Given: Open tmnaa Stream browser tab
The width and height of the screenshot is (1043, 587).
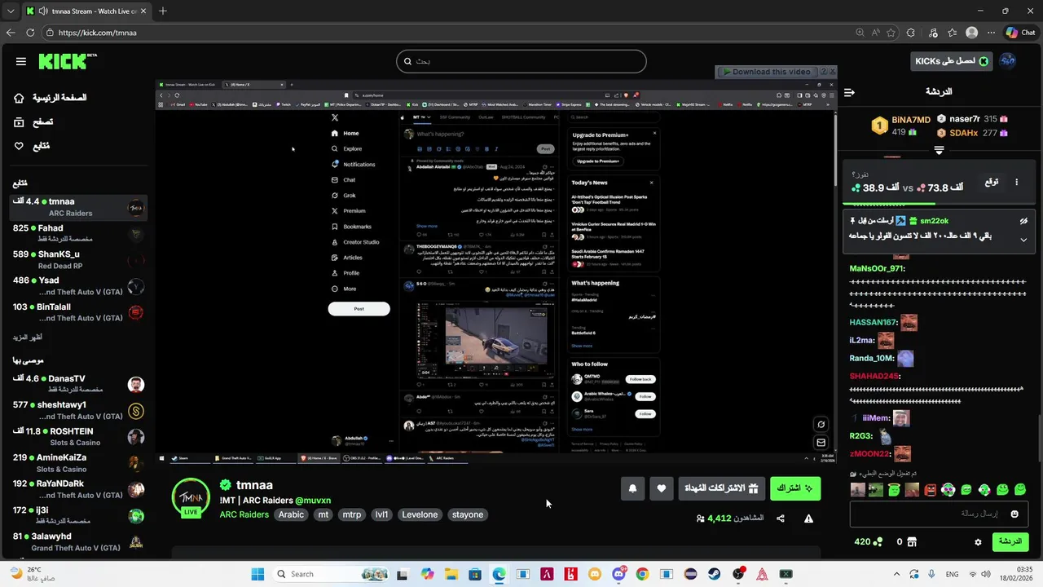Looking at the screenshot, I should (x=86, y=11).
